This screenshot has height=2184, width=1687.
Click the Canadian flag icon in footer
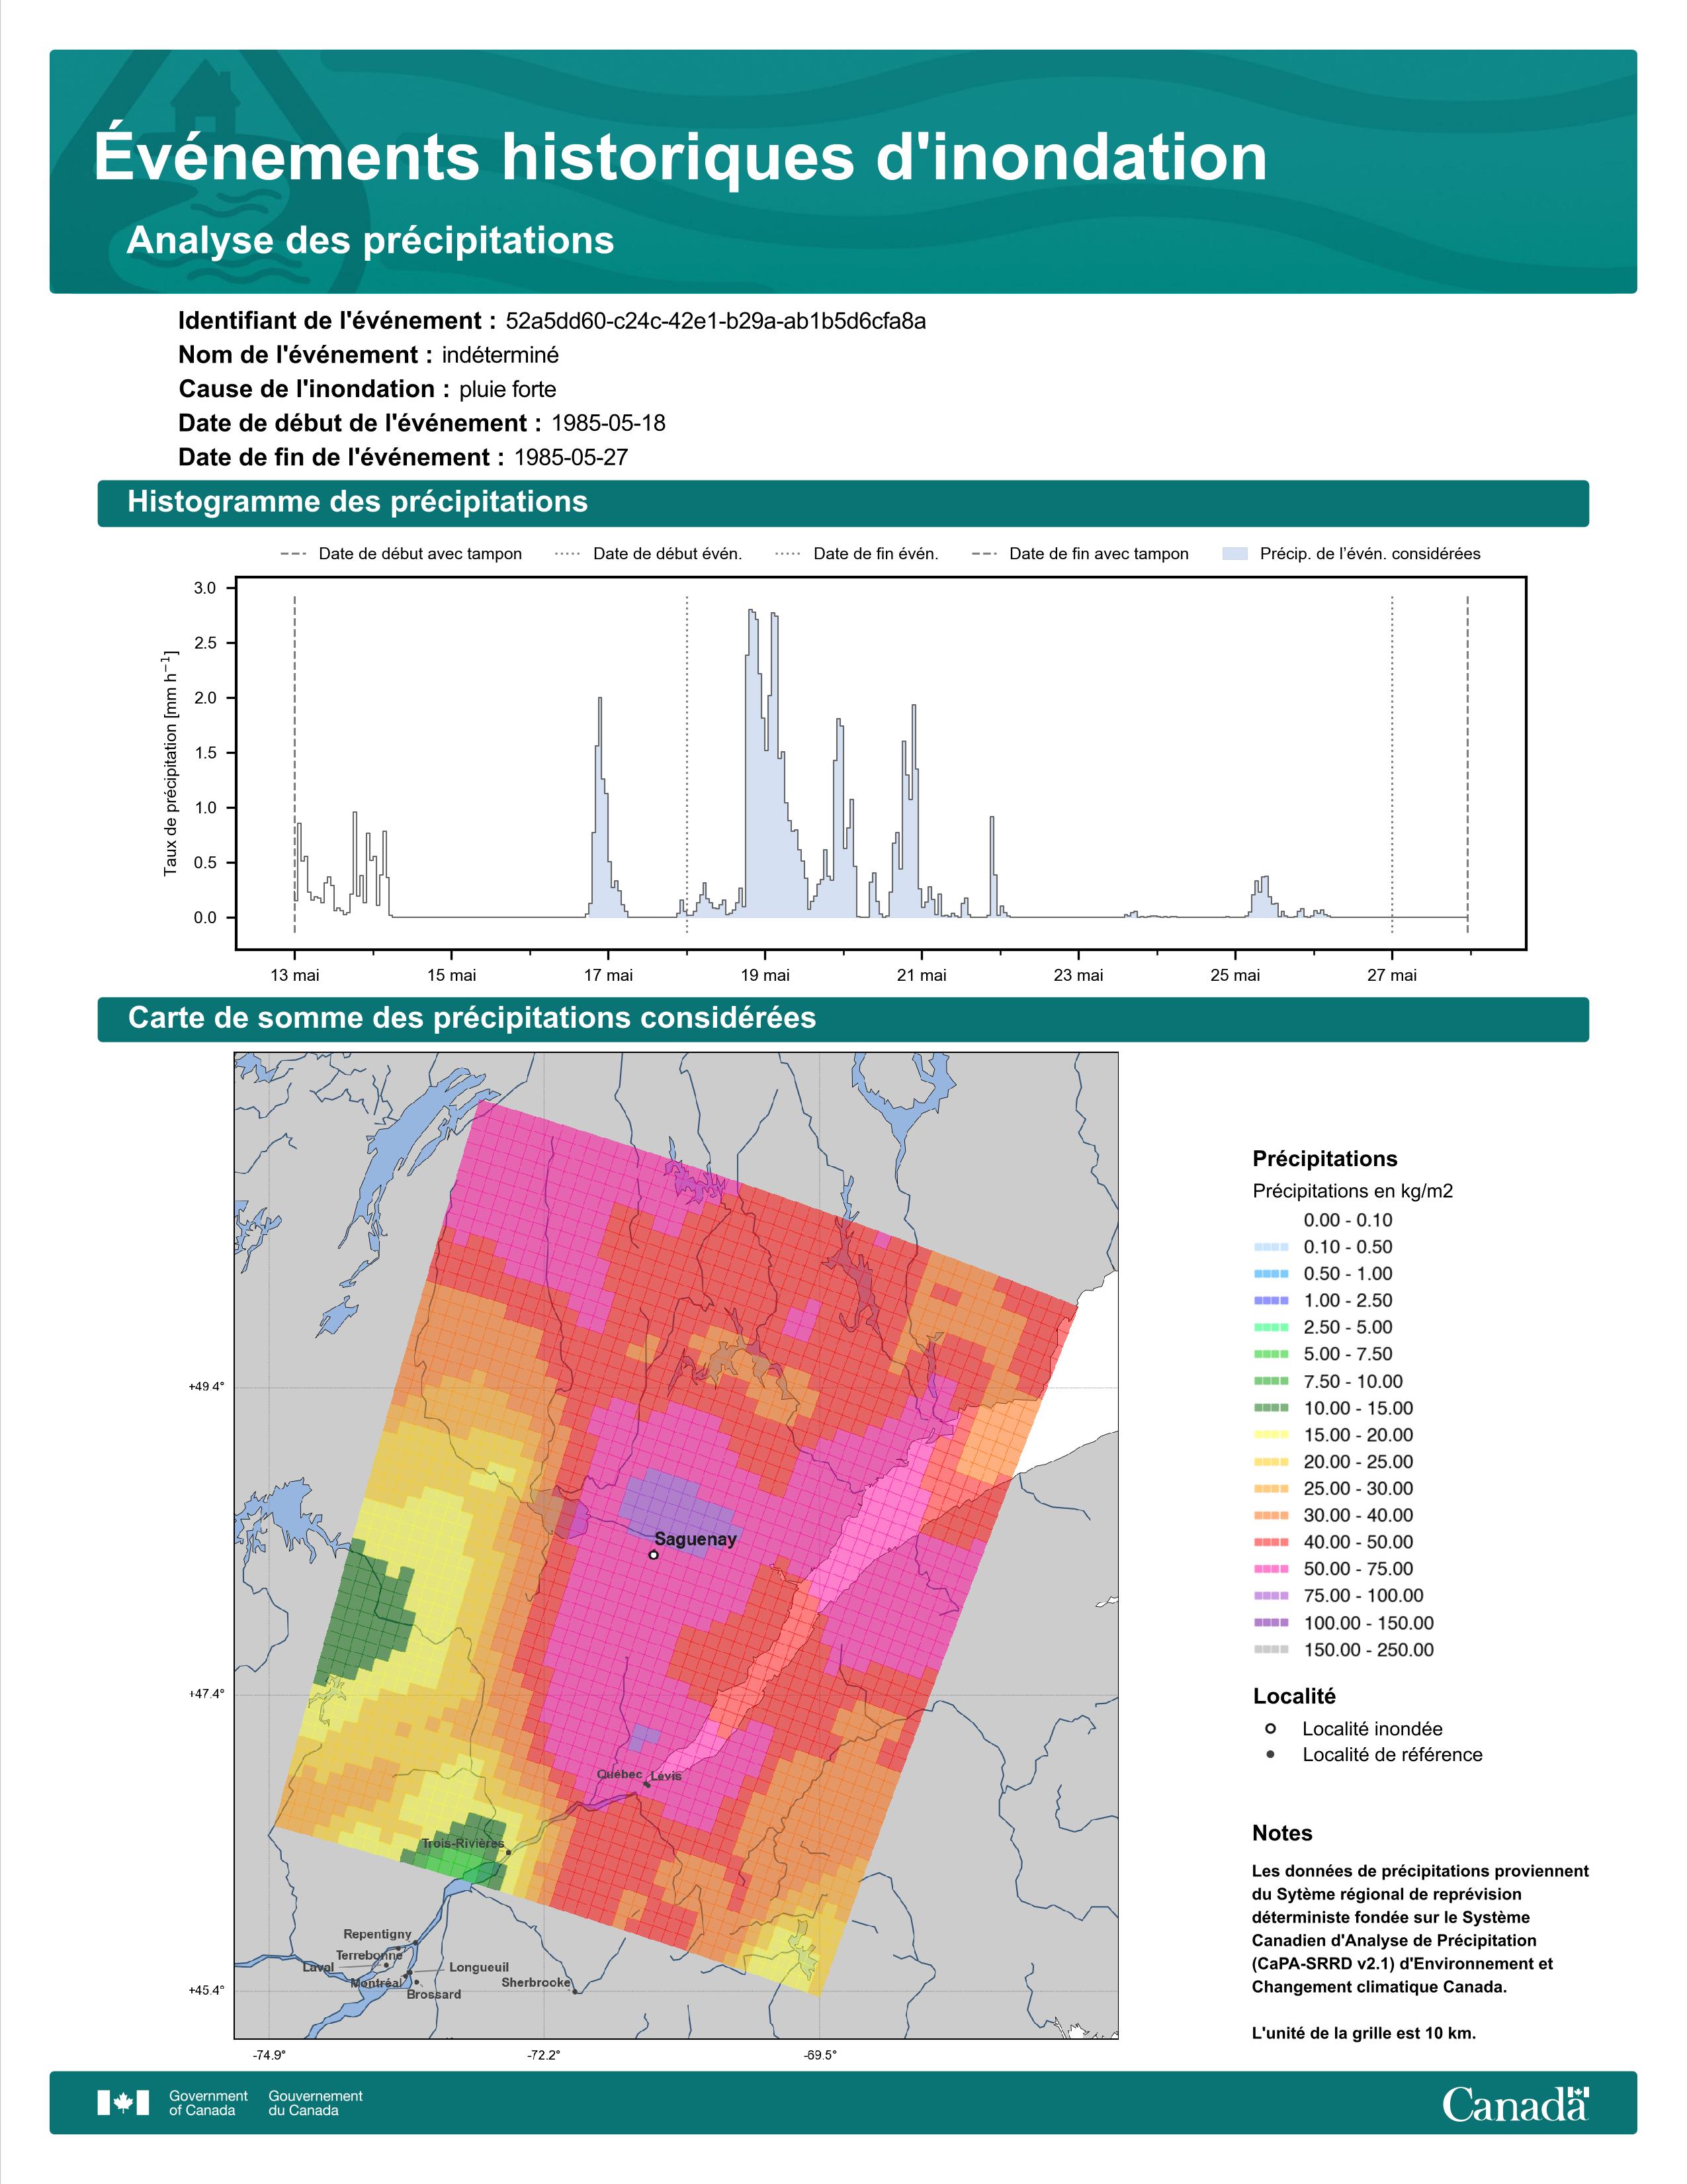[x=123, y=2103]
